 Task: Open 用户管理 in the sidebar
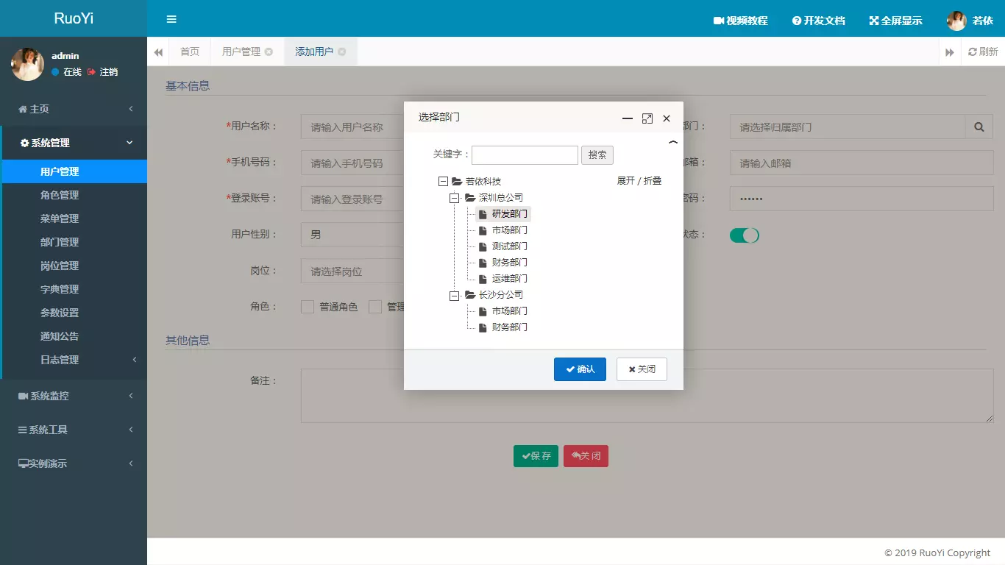74,171
